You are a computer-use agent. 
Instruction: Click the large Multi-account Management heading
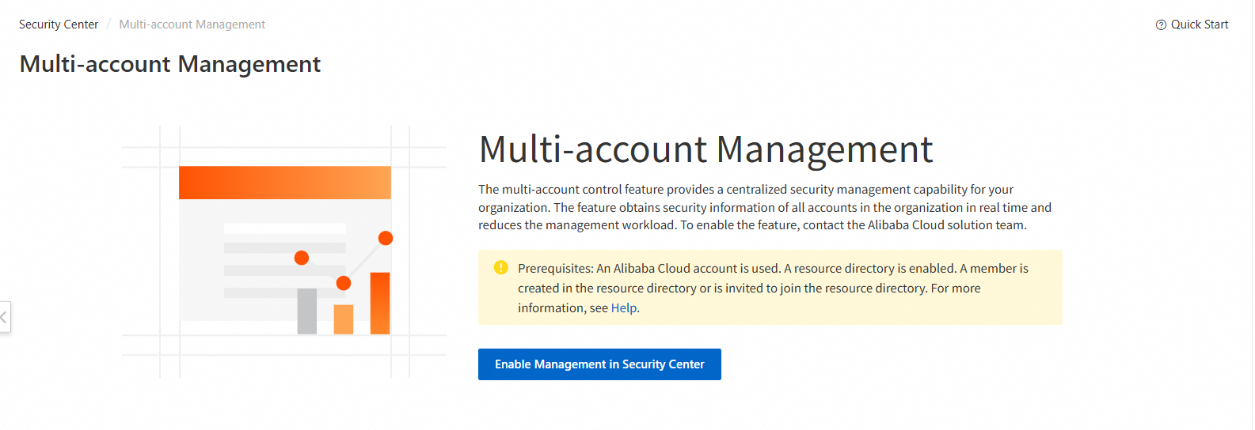tap(705, 149)
